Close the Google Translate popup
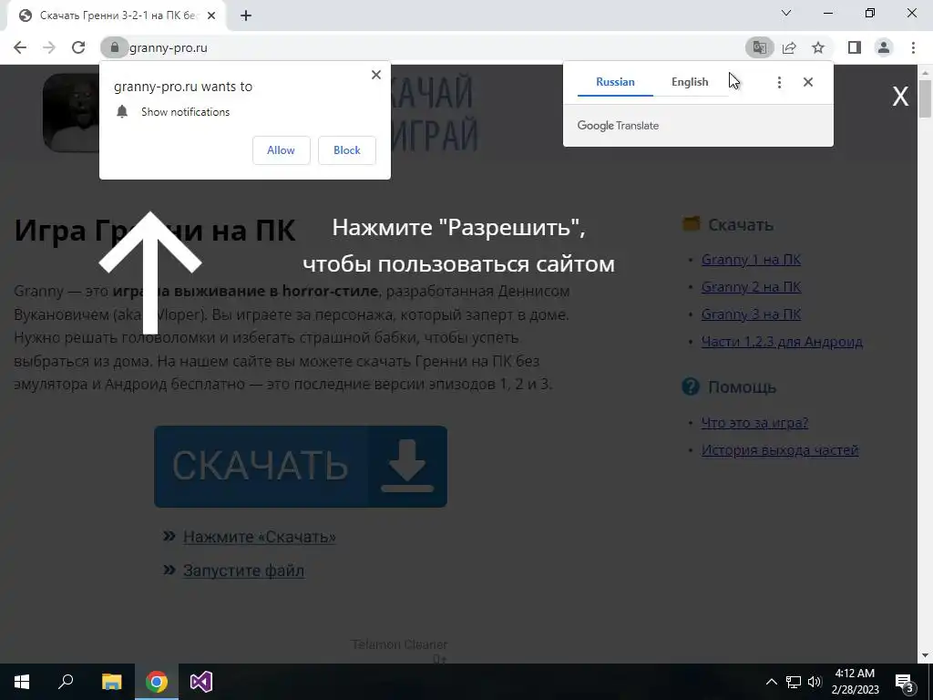 coord(808,82)
